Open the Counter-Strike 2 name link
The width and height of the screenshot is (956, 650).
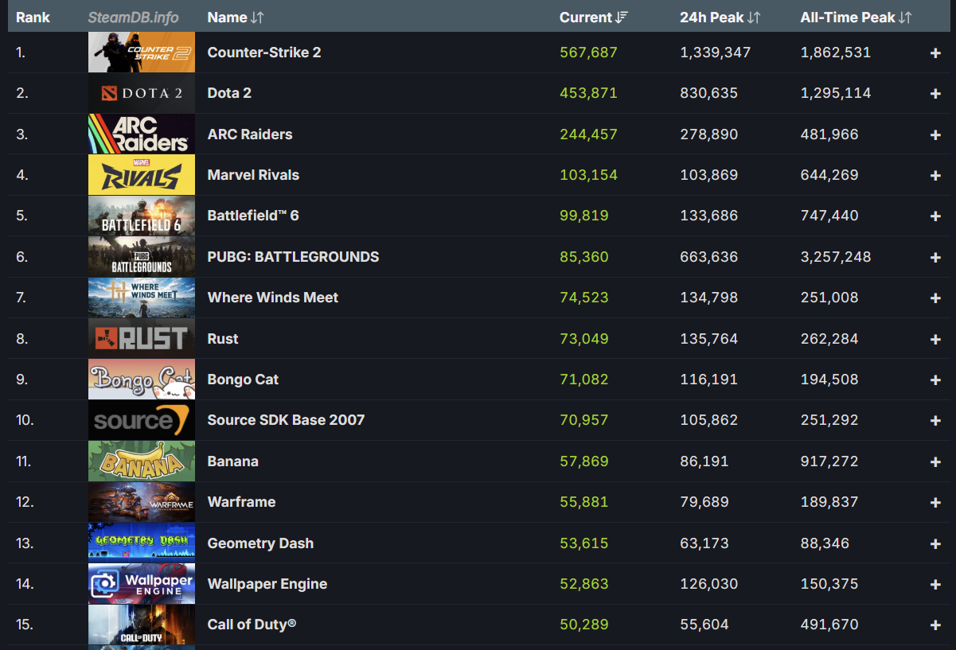[264, 53]
